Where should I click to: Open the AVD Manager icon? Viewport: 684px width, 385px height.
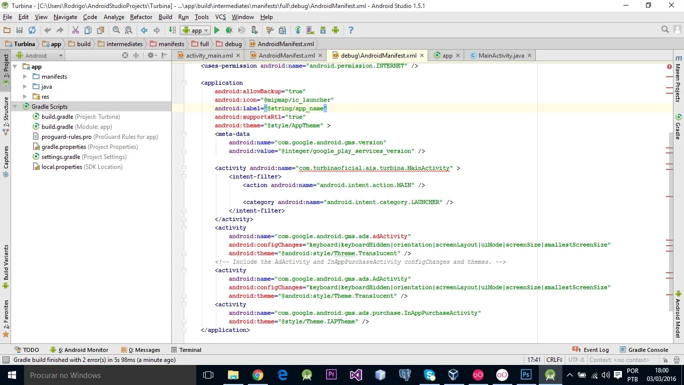pos(310,31)
